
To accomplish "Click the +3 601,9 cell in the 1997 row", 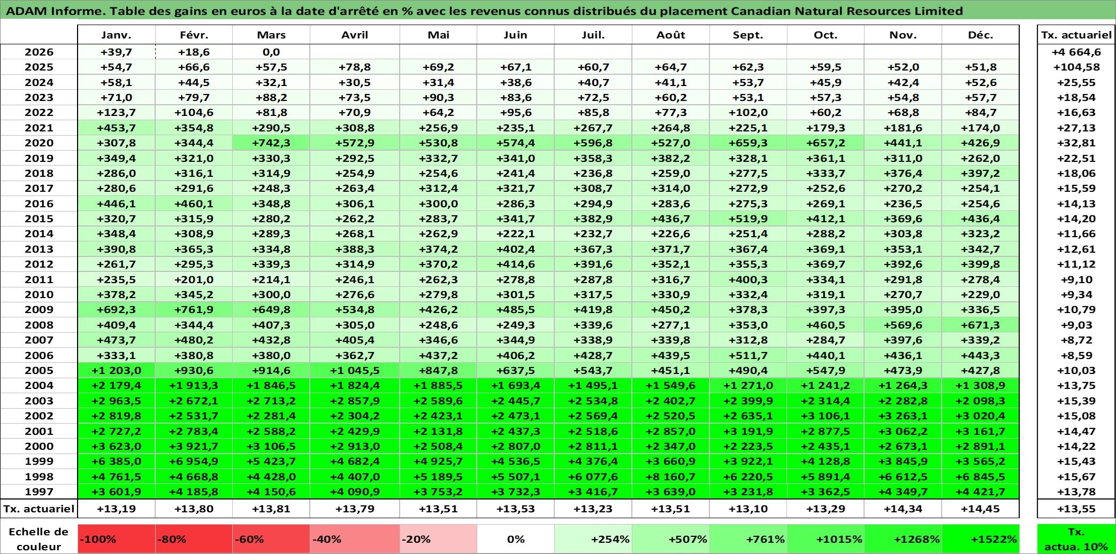I will 117,491.
